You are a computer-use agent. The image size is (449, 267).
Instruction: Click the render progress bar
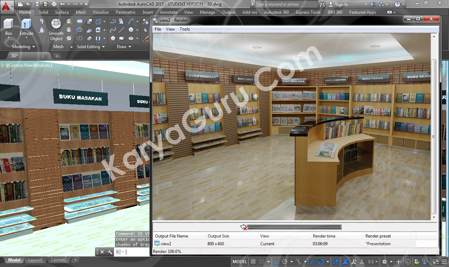pos(294,227)
